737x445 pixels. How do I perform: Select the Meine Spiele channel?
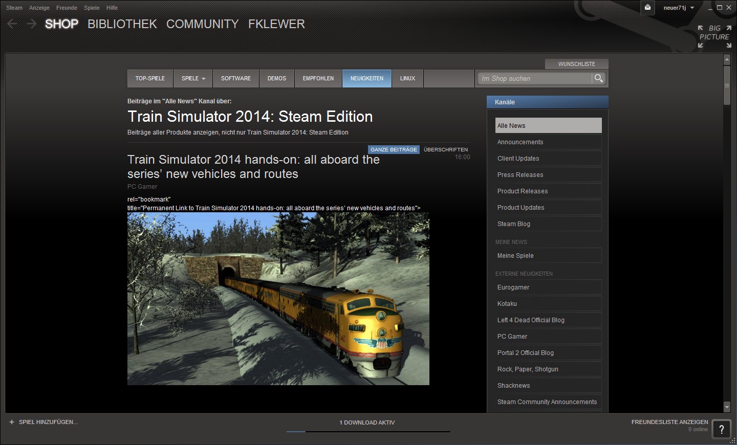(549, 256)
